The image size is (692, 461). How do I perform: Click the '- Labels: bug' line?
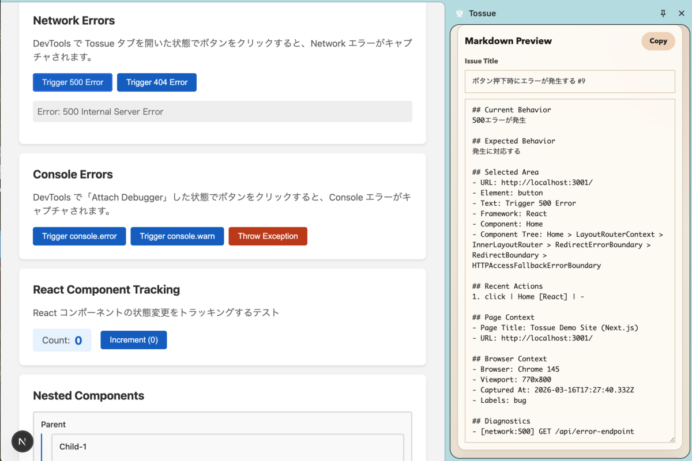[499, 400]
